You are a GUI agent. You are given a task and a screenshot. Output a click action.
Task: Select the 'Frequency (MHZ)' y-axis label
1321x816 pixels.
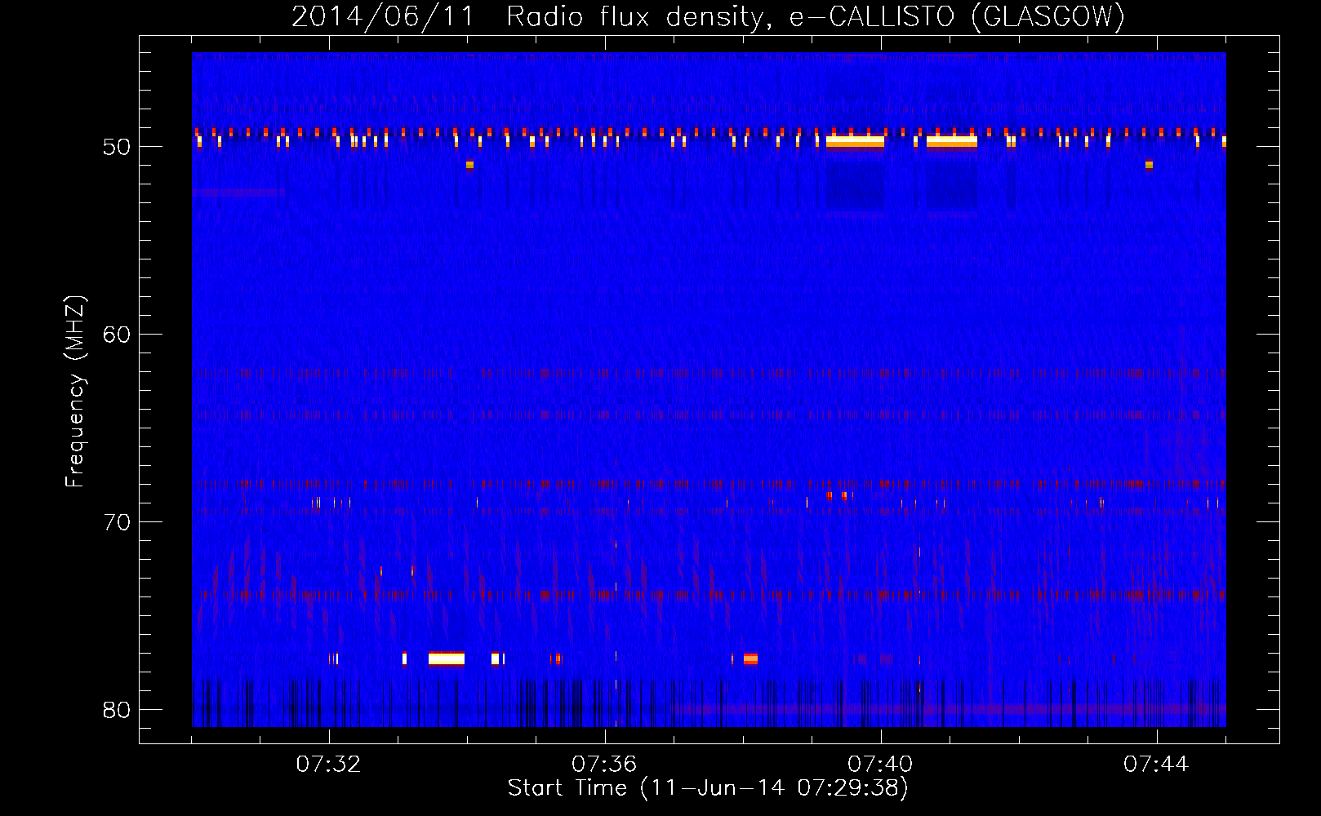point(75,392)
